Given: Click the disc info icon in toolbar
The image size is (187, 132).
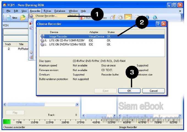Looking at the screenshot, I should [112, 18].
